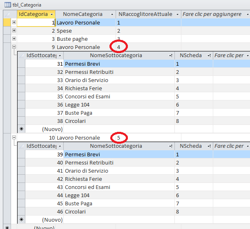Screen dimensions: 250x229
Task: Click select-all corner of category 10 subtable
Action: 21,146
